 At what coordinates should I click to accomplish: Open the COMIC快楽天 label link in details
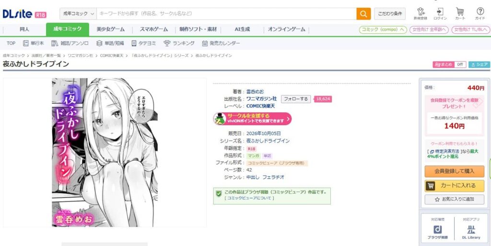(x=260, y=106)
